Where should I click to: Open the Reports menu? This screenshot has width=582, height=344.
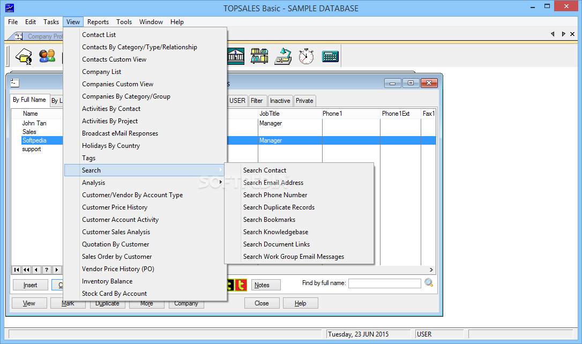click(98, 22)
